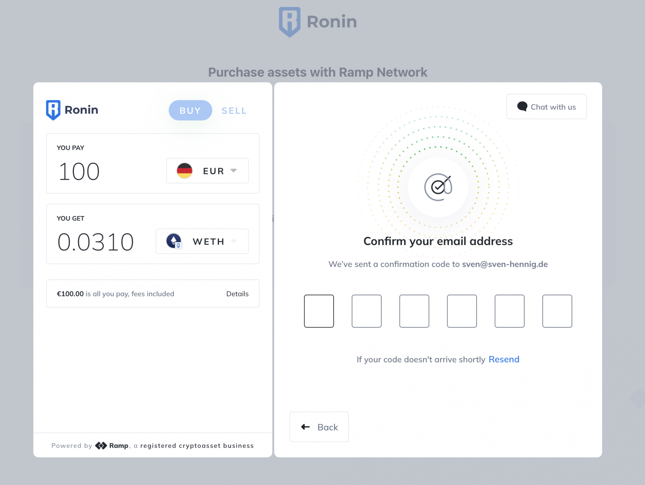
Task: Click the chat bubble icon
Action: (x=522, y=106)
